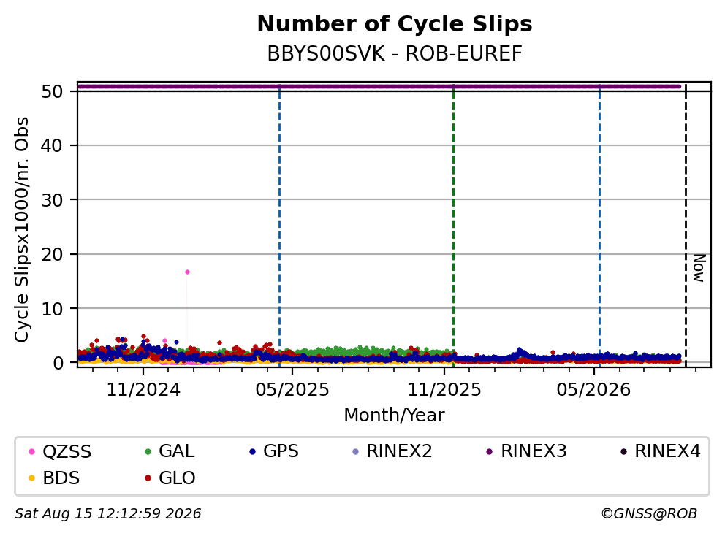Click the subtitle BBYS00SVK - ROB-EUREF
725x536 pixels.
[x=395, y=54]
